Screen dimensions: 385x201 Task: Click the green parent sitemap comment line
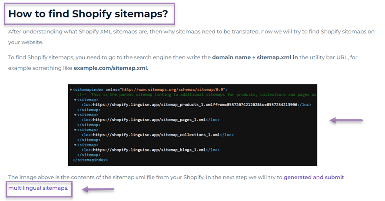[197, 94]
